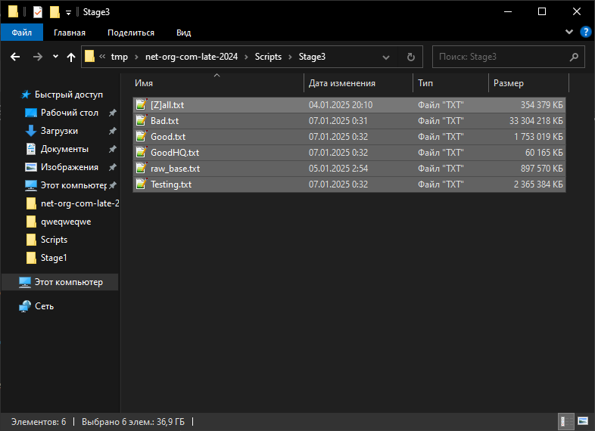Open the 'Файл' menu tab
This screenshot has height=431, width=595.
tap(22, 33)
